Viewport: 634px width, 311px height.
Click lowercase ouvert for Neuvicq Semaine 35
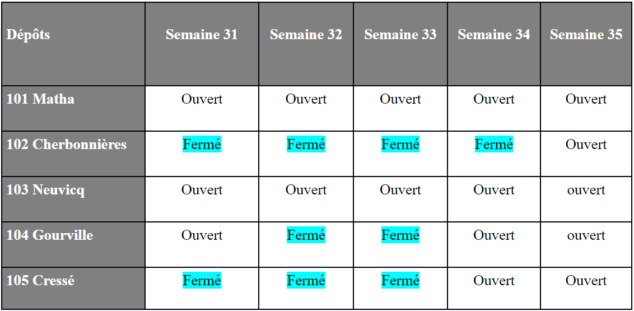point(586,190)
